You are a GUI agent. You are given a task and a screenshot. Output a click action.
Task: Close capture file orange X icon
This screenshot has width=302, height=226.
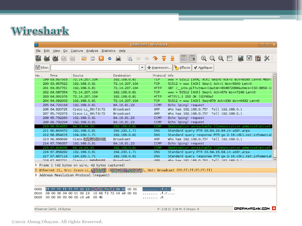[101, 58]
